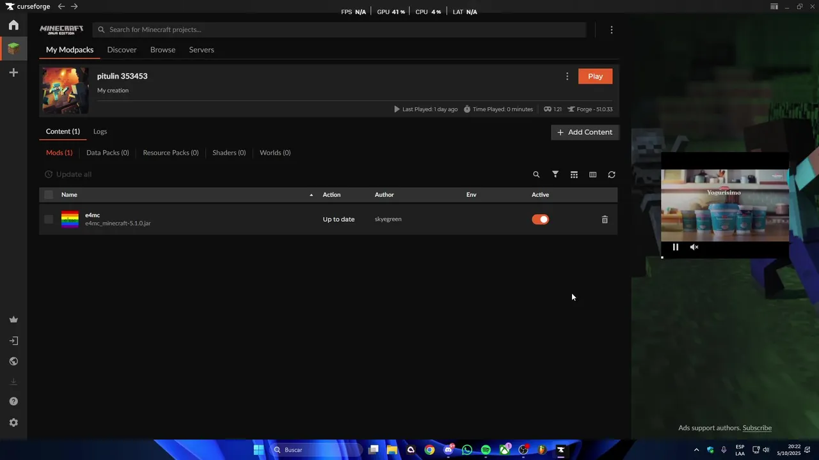
Task: Check the select-all checkbox in table header
Action: pos(49,194)
